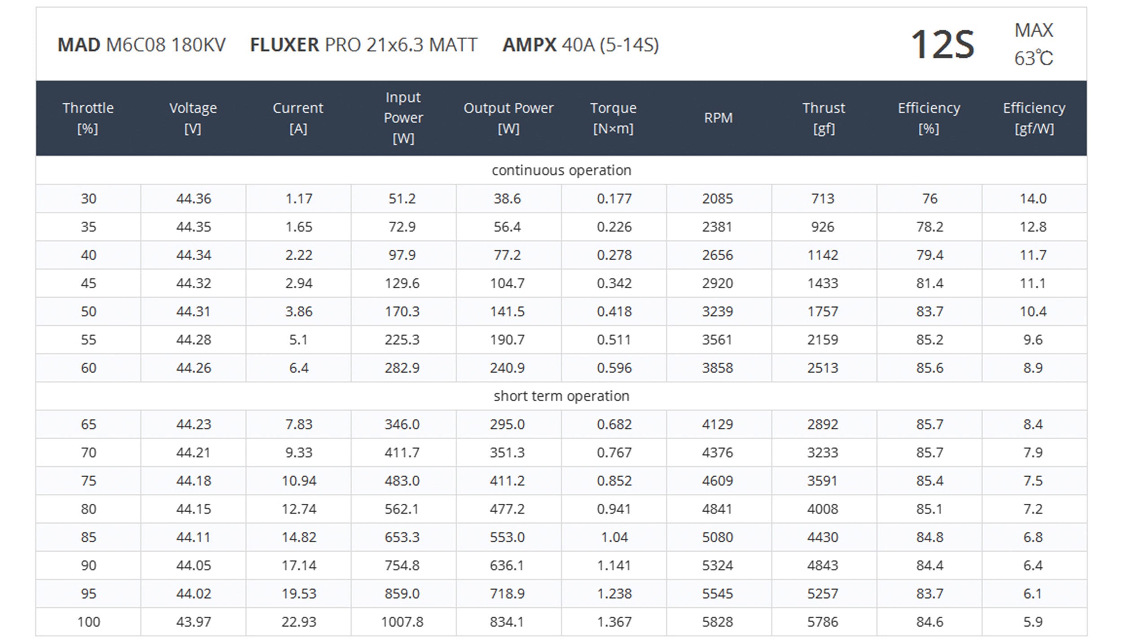
Task: Click the large 12S battery label
Action: (x=942, y=45)
